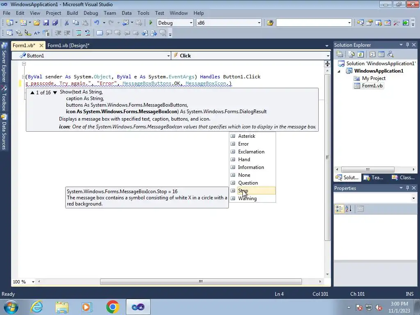The image size is (420, 315).
Task: Click the Solution Explorer horizontal scrollbar
Action: pos(368,169)
